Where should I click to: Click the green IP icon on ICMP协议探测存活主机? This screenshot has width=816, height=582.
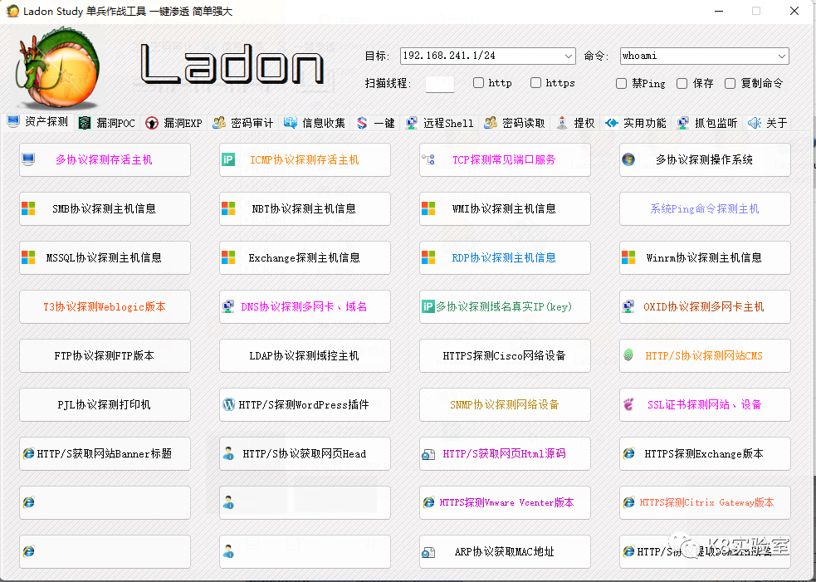[228, 159]
